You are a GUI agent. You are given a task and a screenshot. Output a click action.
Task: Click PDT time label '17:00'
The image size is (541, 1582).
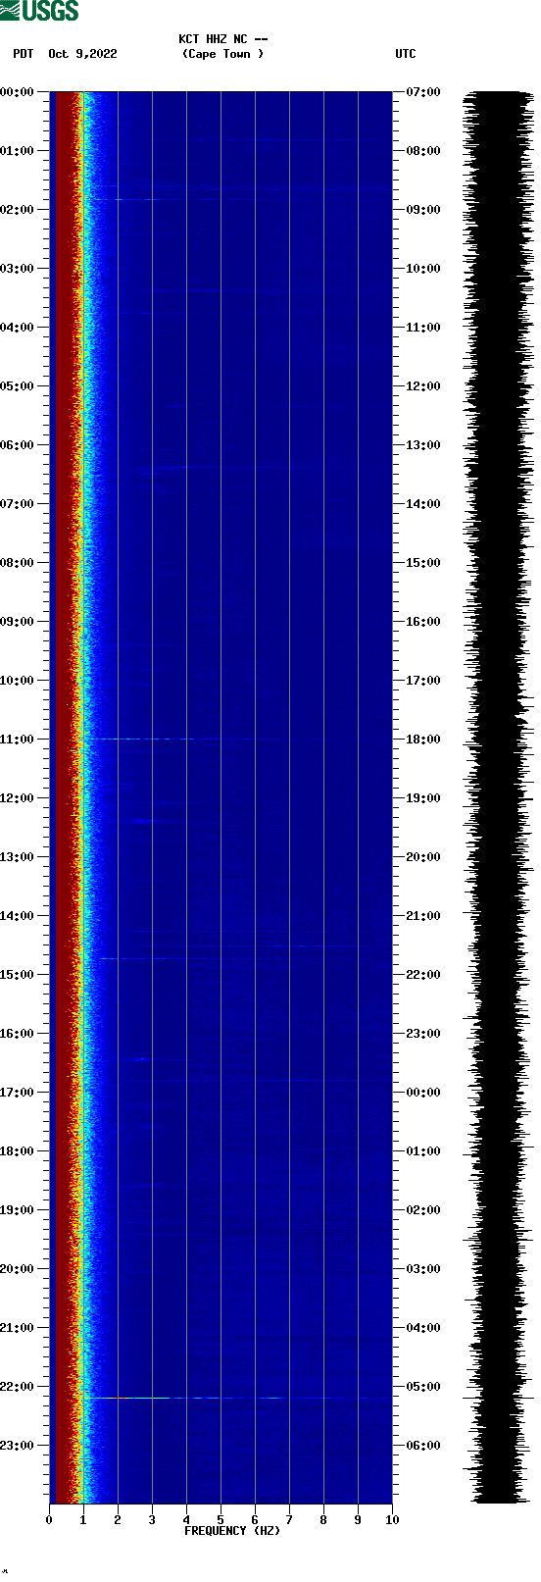[x=18, y=1093]
